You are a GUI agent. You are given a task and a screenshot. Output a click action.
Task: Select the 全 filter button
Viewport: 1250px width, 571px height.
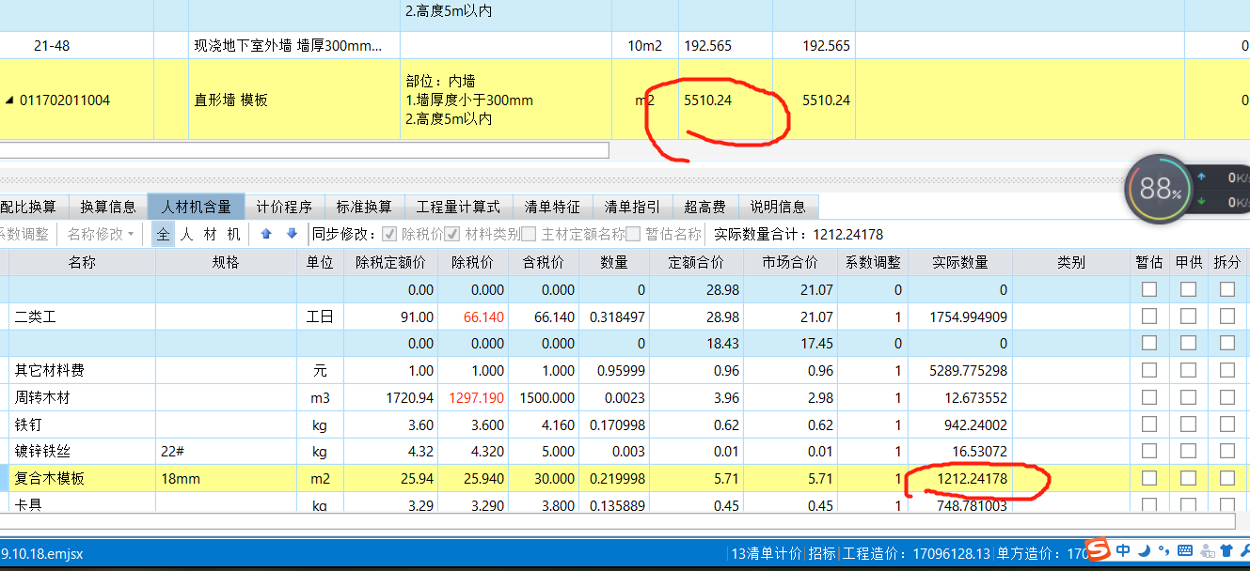(164, 234)
